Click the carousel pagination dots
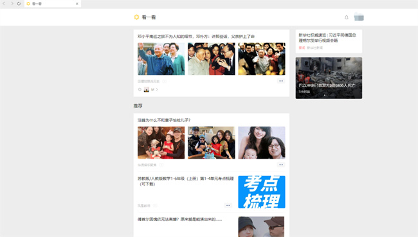Screen dimensions: 418x237 click(x=329, y=95)
